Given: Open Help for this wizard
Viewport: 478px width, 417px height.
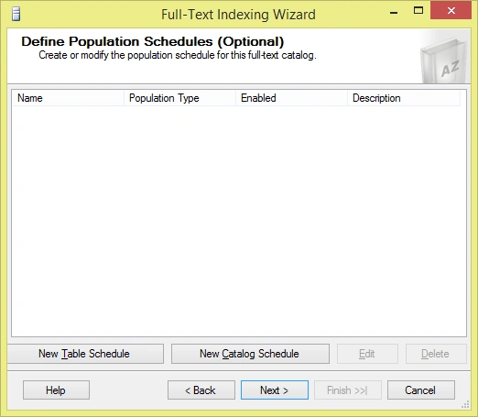Looking at the screenshot, I should (x=56, y=390).
